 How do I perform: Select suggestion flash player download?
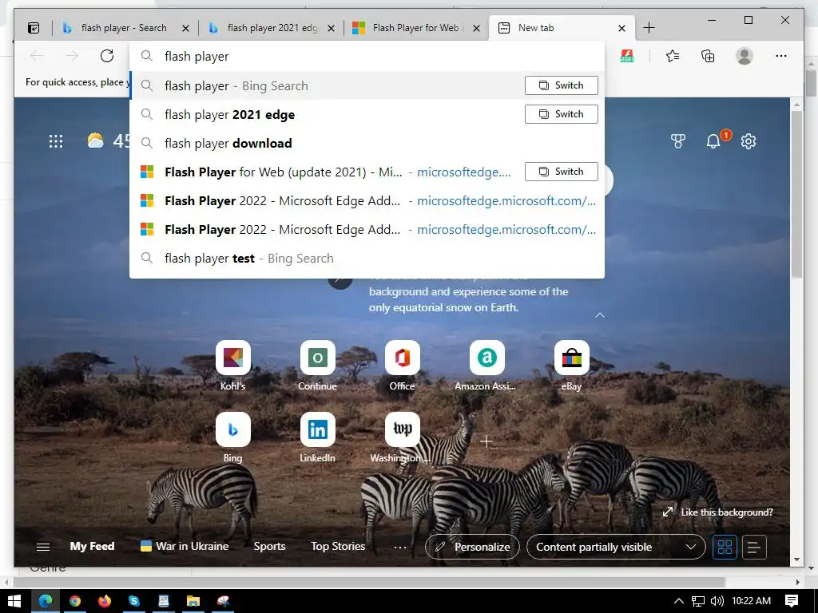[367, 144]
